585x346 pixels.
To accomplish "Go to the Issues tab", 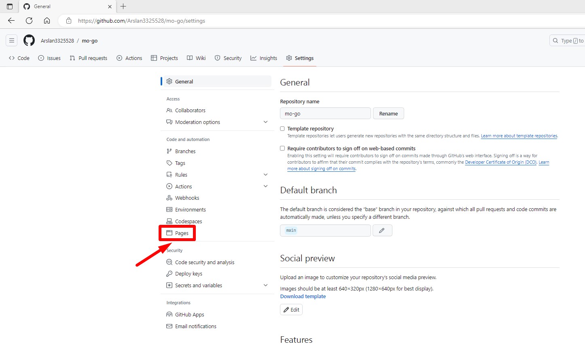I will pos(49,58).
